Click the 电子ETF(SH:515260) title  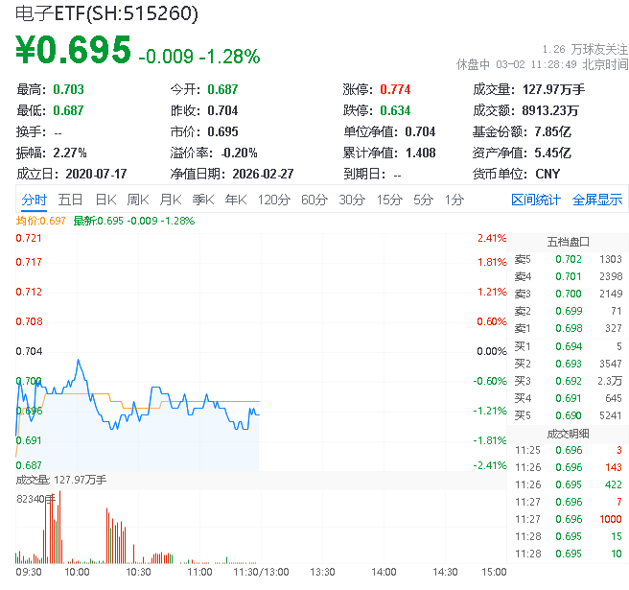pos(106,13)
